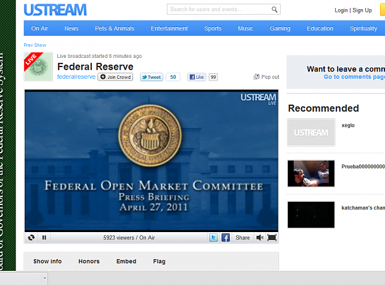
Task: Click the Like count 99
Action: [213, 77]
